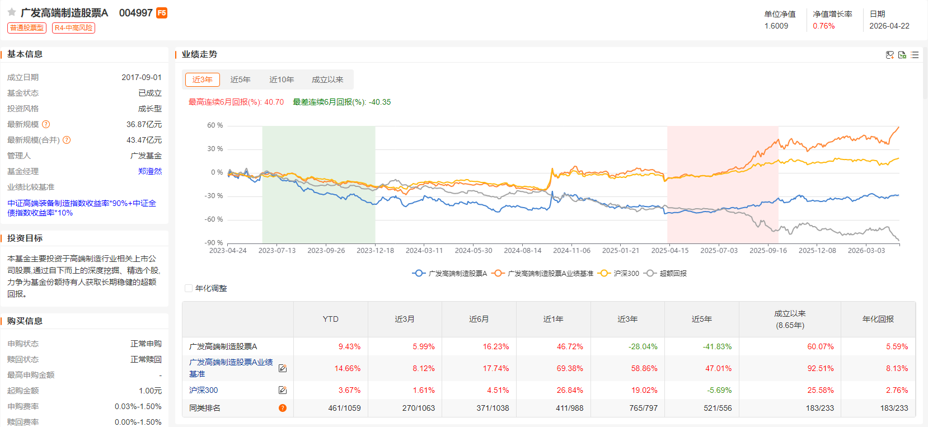Toggle 广发高端制造股票A series in legend
Viewport: 928px width, 427px height.
pyautogui.click(x=450, y=274)
